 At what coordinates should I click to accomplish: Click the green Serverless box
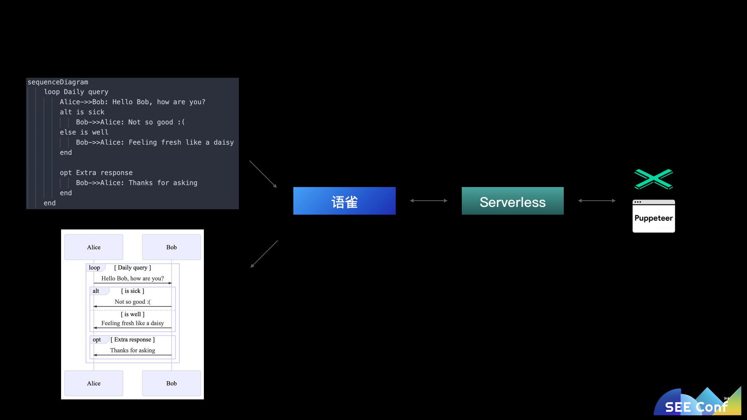click(x=512, y=201)
